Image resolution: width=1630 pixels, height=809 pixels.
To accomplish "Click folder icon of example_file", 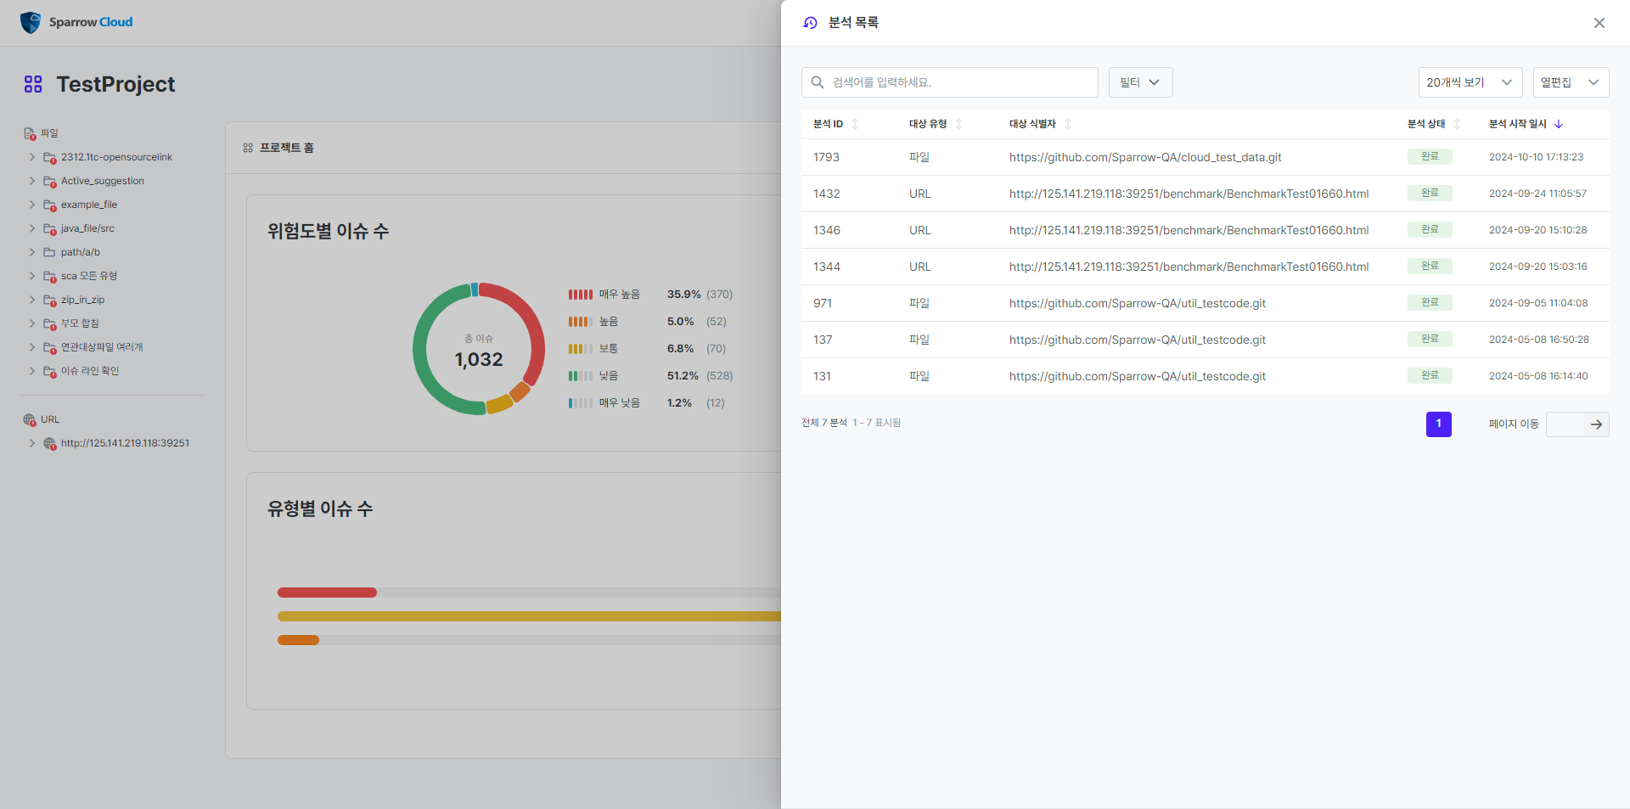I will click(x=50, y=205).
